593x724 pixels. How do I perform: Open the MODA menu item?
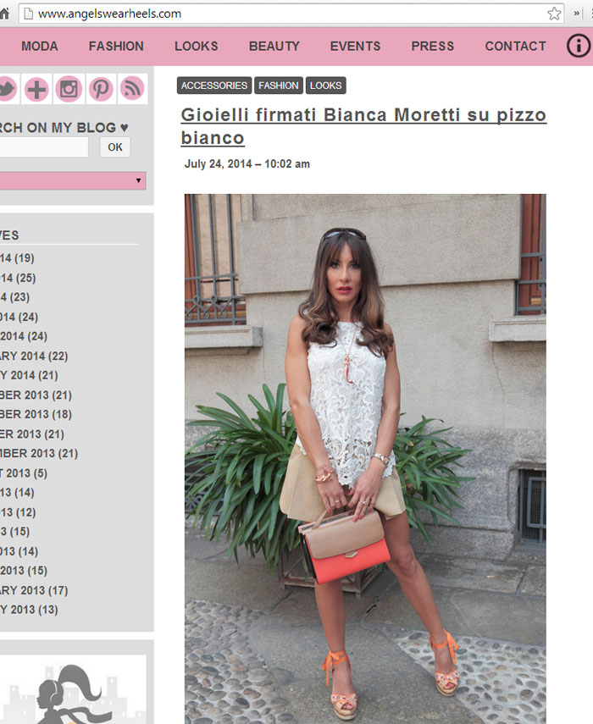coord(40,47)
